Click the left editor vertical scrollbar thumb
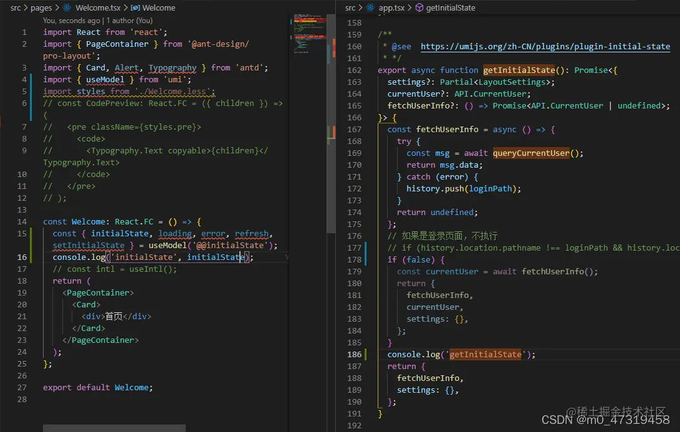 pyautogui.click(x=331, y=123)
